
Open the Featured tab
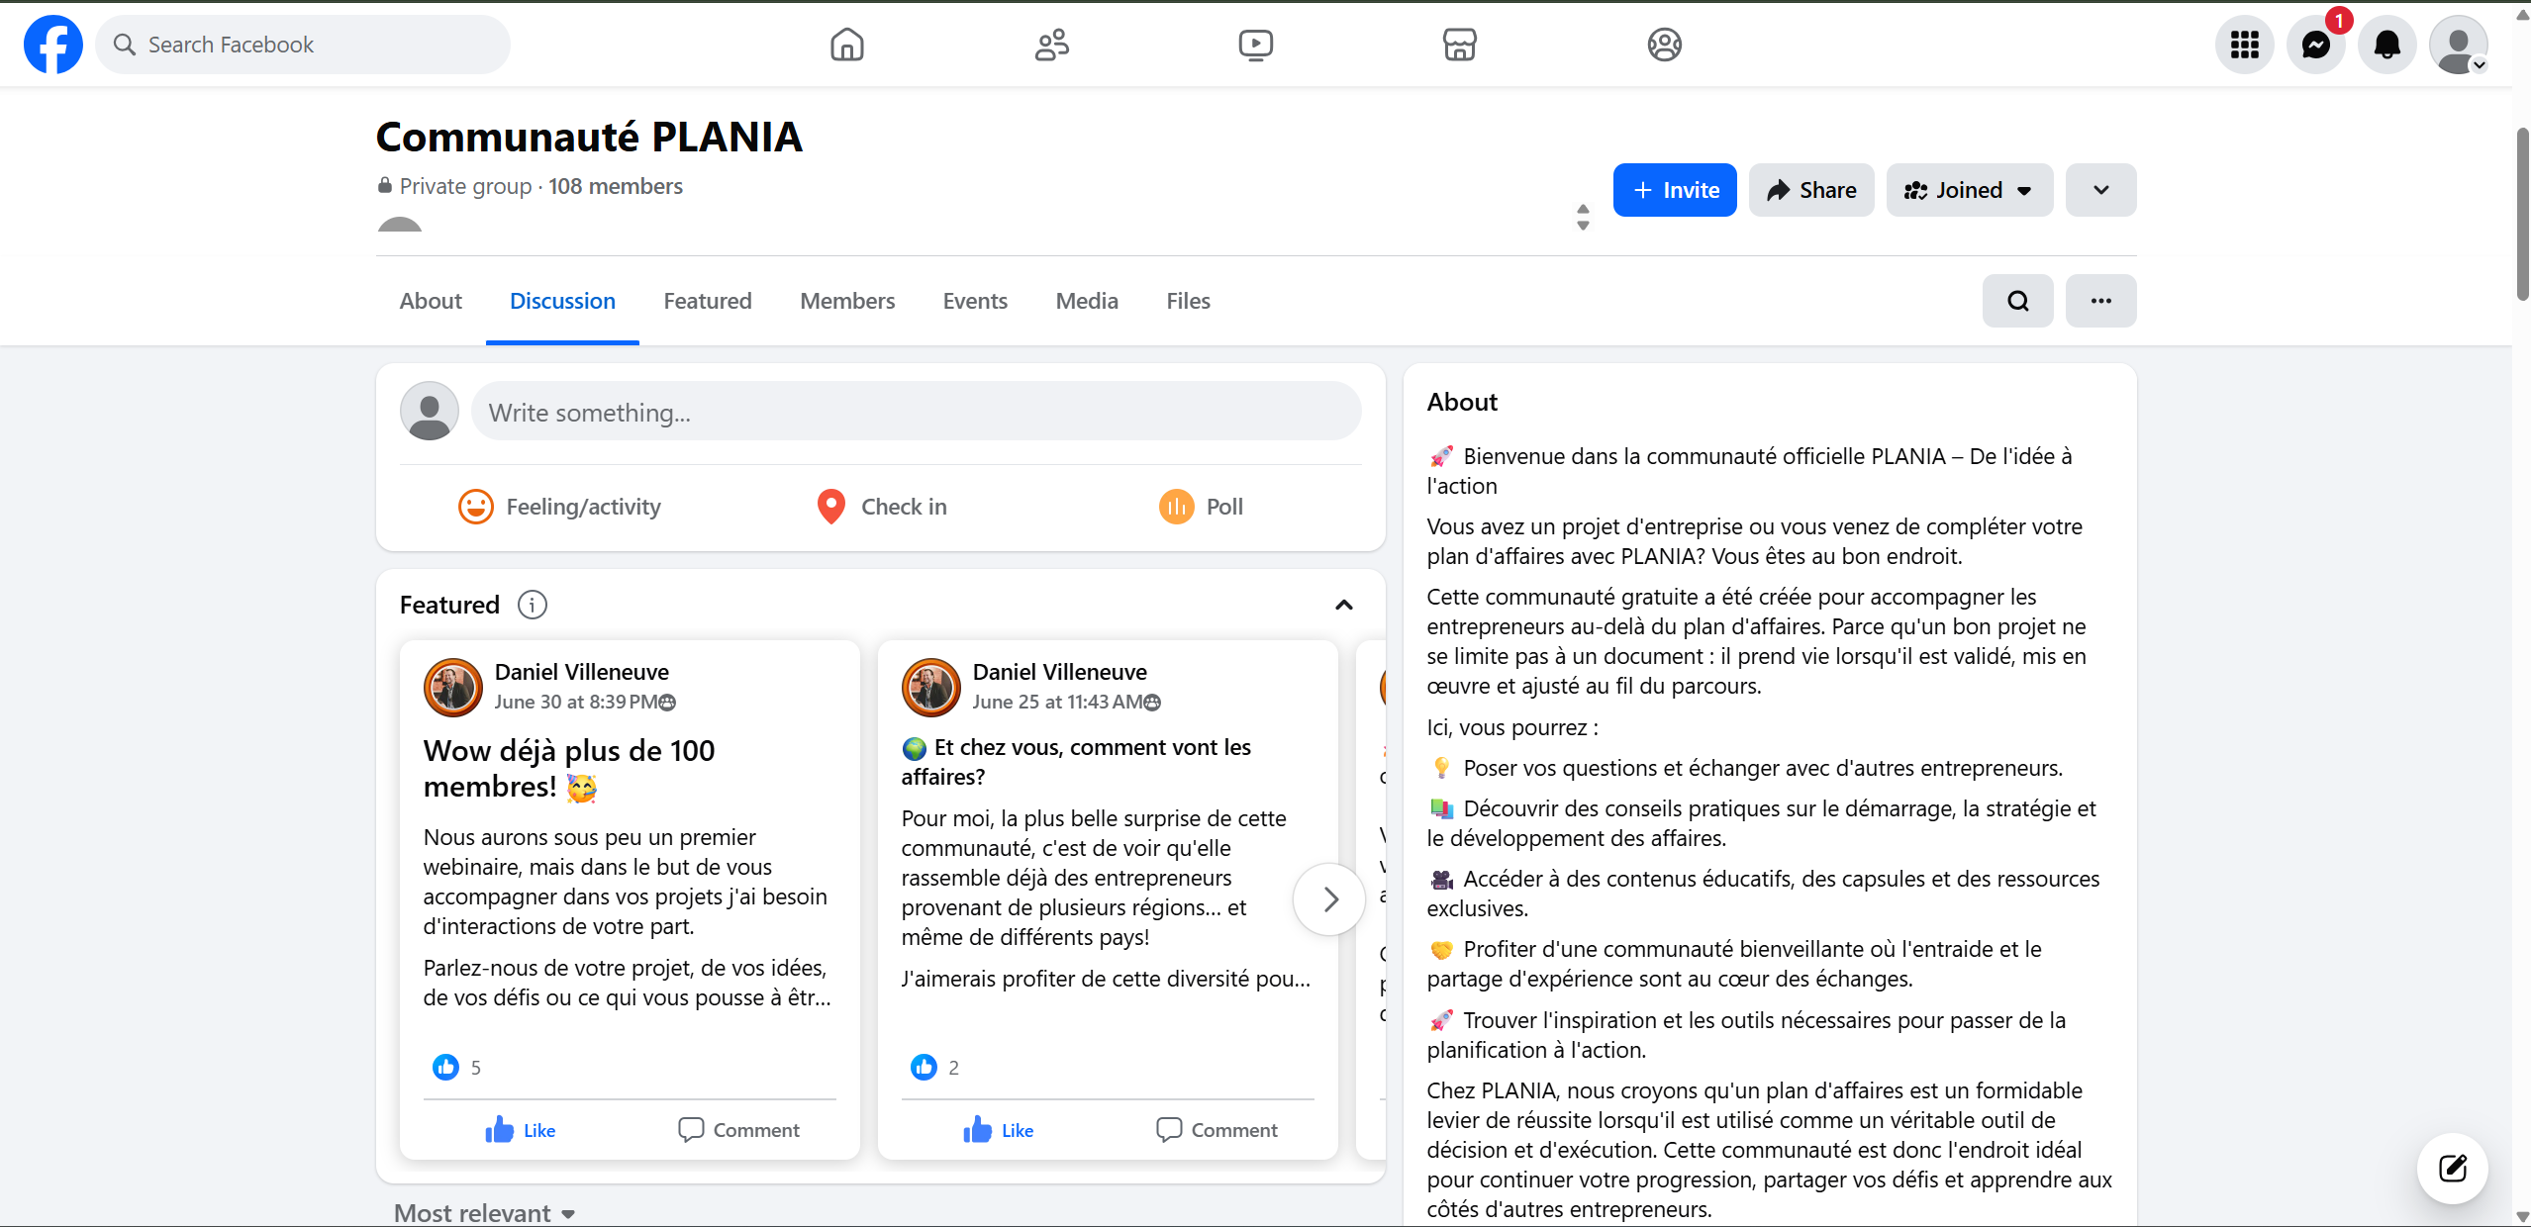(x=708, y=301)
